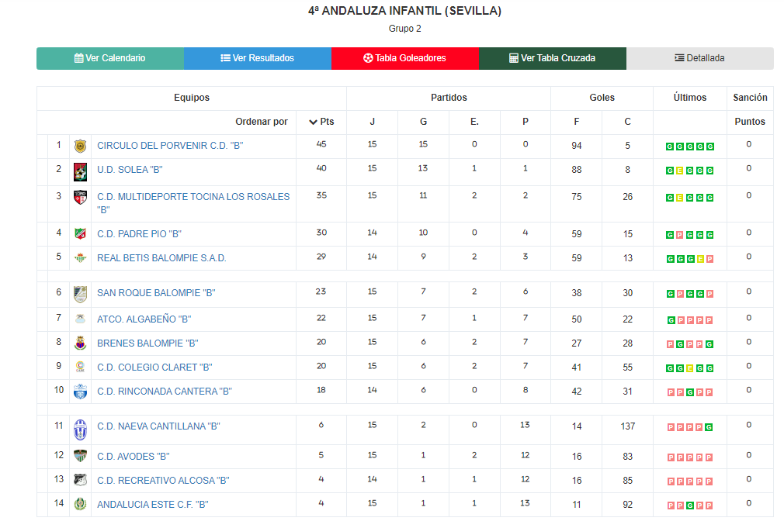Click San Roque Balompie crest icon
This screenshot has width=784, height=528.
[x=80, y=294]
